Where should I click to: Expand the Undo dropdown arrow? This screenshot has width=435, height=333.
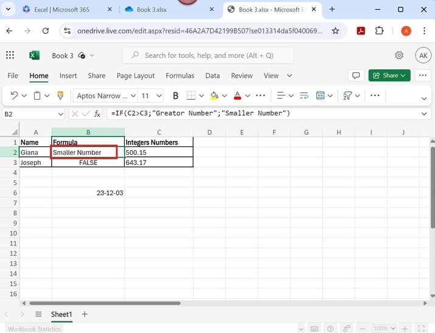(24, 96)
